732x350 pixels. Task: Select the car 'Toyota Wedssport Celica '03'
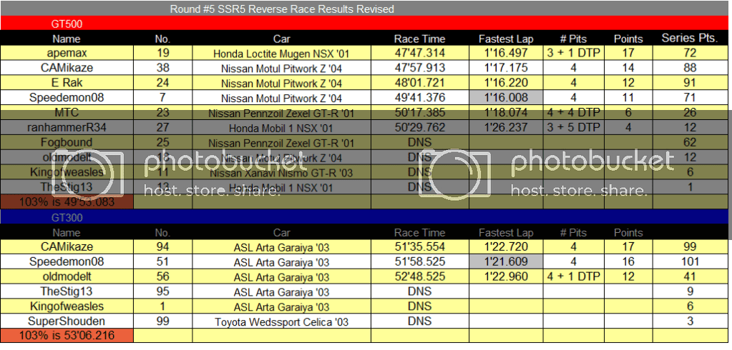coord(281,322)
